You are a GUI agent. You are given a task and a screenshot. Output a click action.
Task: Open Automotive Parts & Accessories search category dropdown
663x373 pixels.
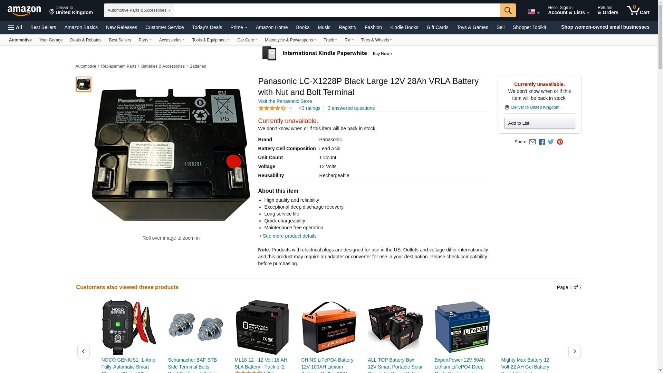point(139,10)
